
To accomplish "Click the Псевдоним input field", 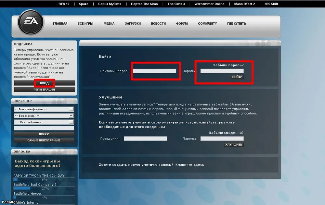I will point(146,139).
